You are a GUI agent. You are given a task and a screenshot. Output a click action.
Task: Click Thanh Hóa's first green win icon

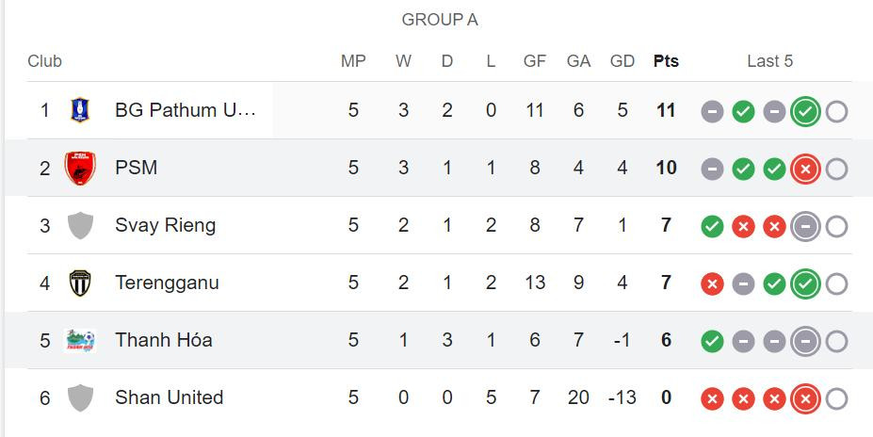713,341
